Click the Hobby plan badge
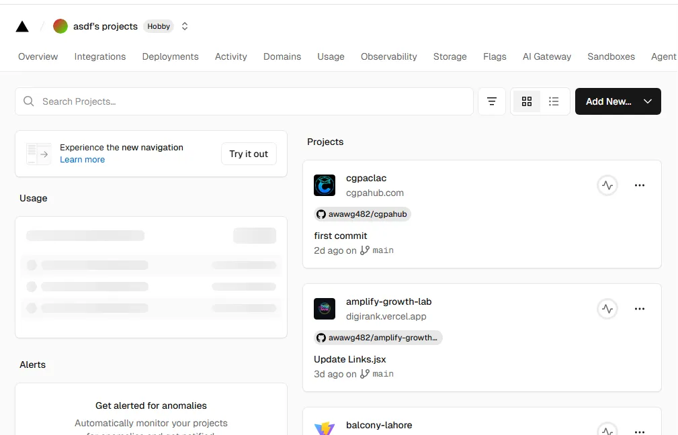This screenshot has width=678, height=435. [x=159, y=26]
